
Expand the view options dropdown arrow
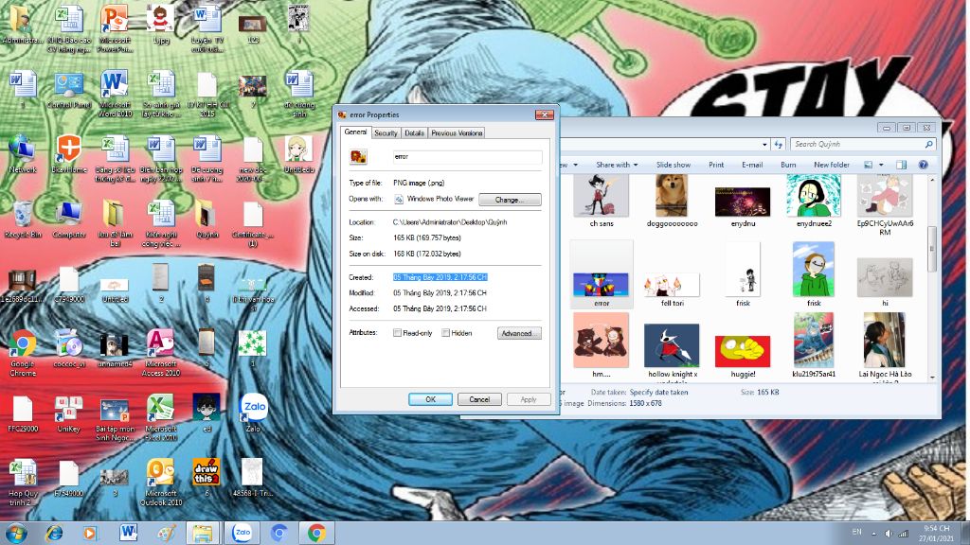pyautogui.click(x=881, y=165)
